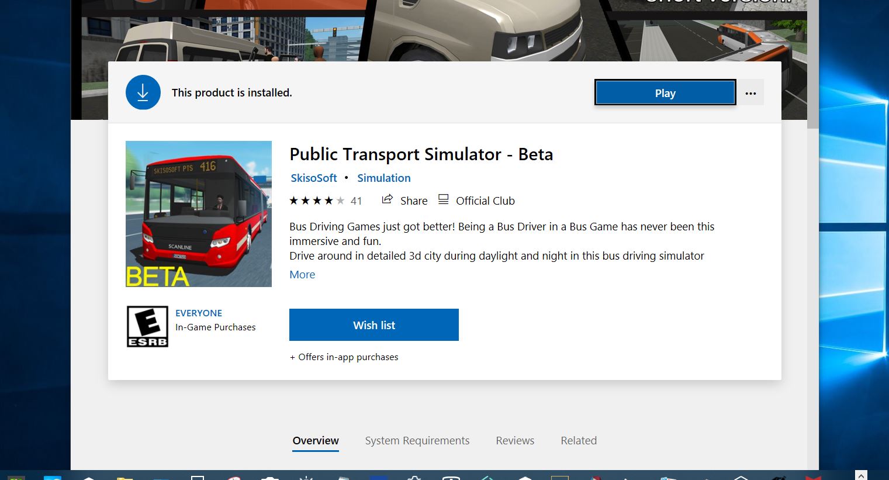
Task: Click the In-Game Purchases text
Action: point(216,327)
